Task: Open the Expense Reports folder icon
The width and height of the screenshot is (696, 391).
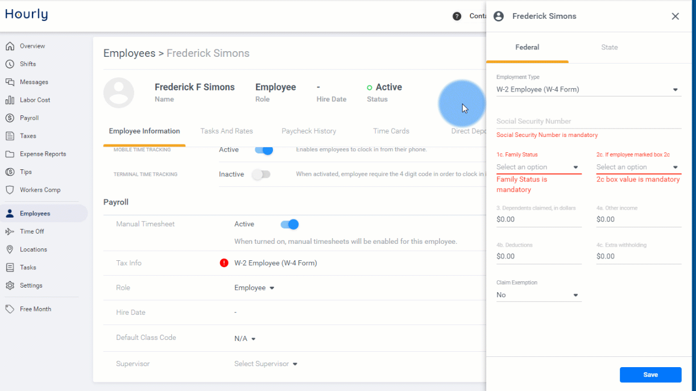Action: (x=10, y=154)
